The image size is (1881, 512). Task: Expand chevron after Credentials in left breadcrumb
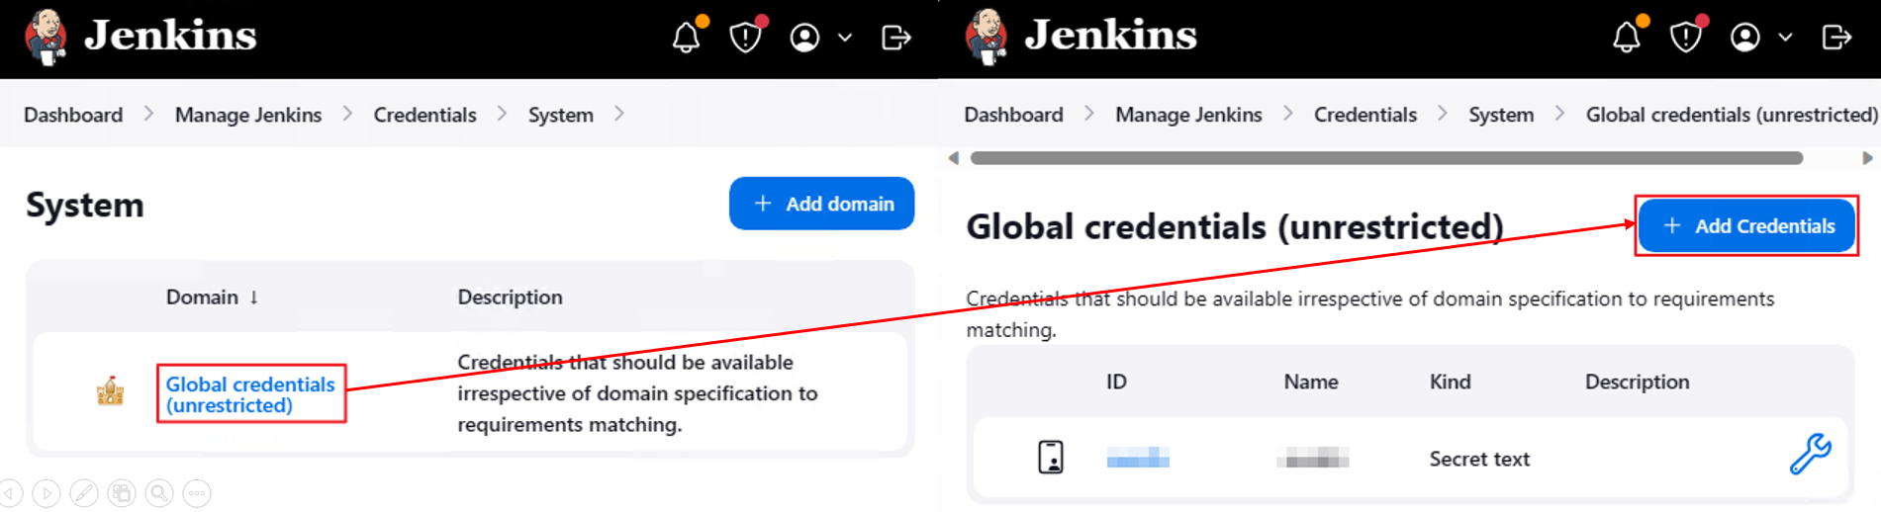502,114
